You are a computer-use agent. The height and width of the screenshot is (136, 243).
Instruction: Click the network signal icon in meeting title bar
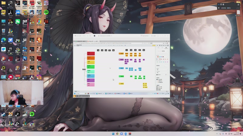click(x=87, y=36)
